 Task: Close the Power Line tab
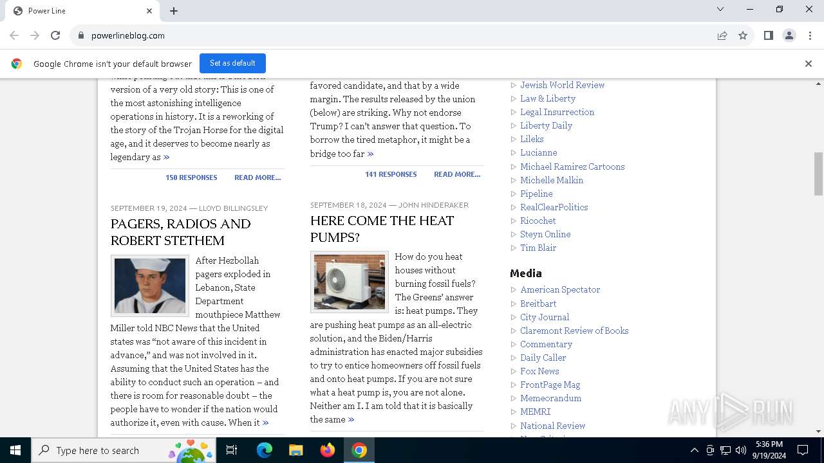pos(149,11)
